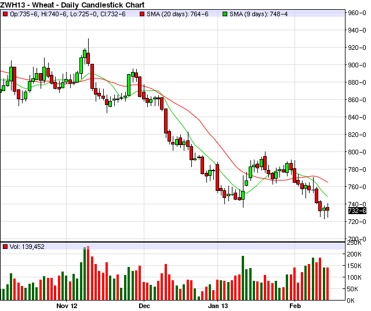Viewport: 371px width, 311px height.
Task: Click the 780-0 price axis label
Action: [357, 169]
